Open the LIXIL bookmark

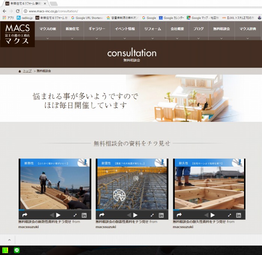[x=238, y=18]
